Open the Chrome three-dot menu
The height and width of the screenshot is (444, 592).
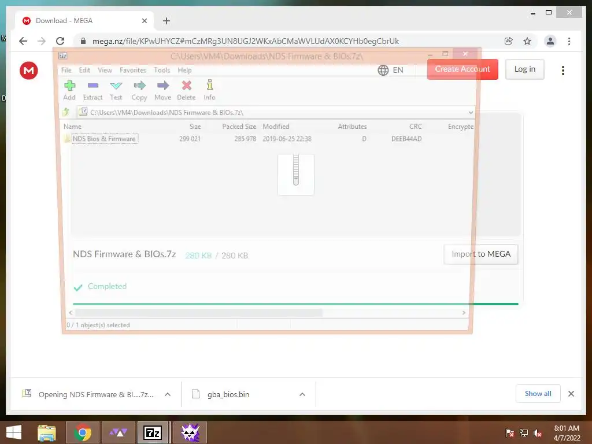click(569, 41)
